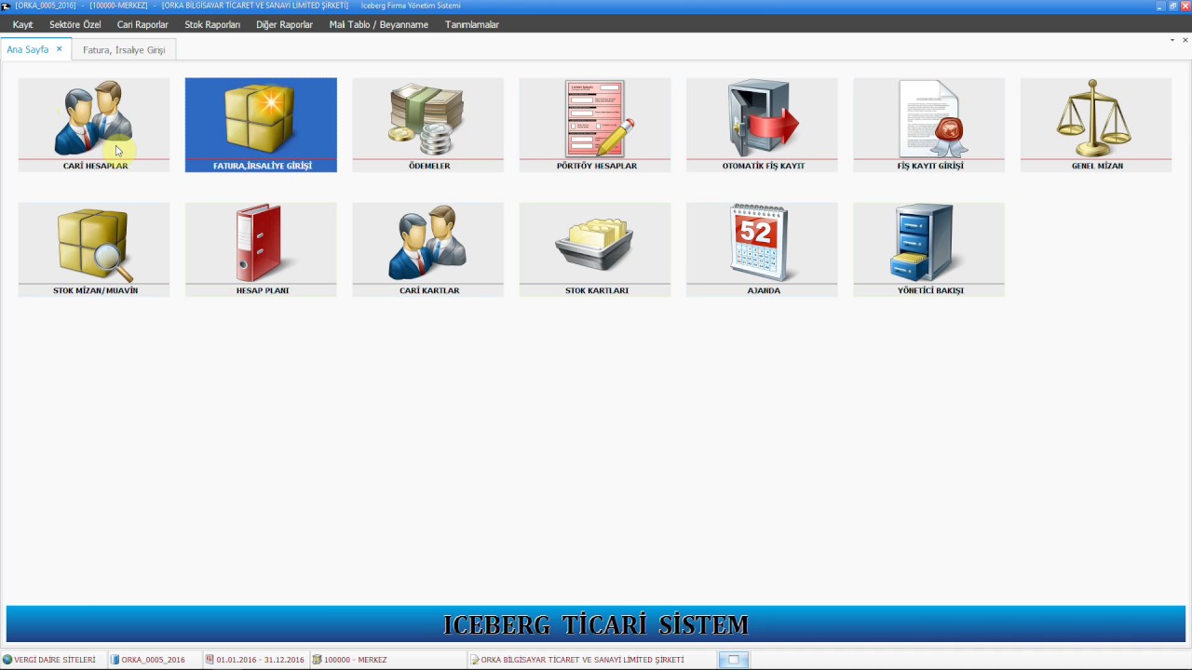Click the small window icon in status bar
1192x670 pixels.
click(733, 660)
